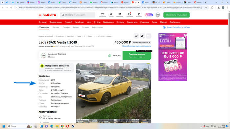Click into the Поиск по объявлениям search field
The image size is (230, 129).
pyautogui.click(x=78, y=15)
